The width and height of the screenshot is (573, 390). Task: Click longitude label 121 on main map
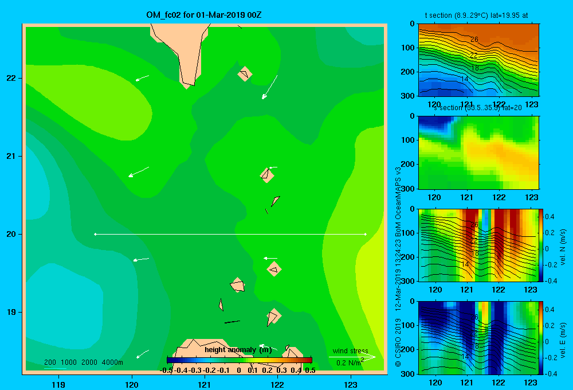pos(205,384)
